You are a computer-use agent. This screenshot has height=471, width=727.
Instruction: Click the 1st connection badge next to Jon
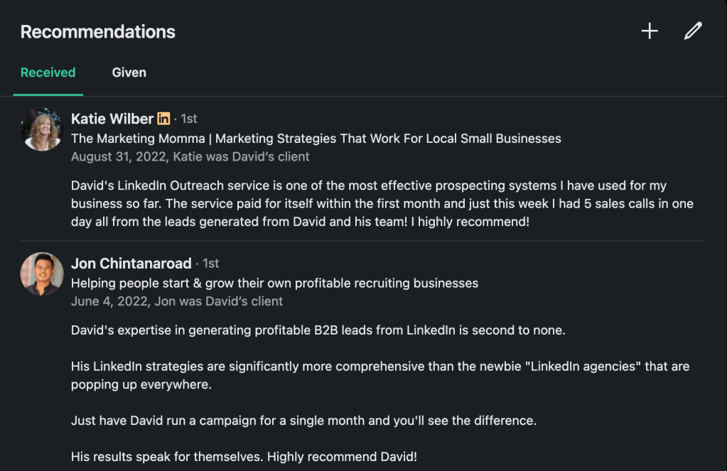point(210,264)
